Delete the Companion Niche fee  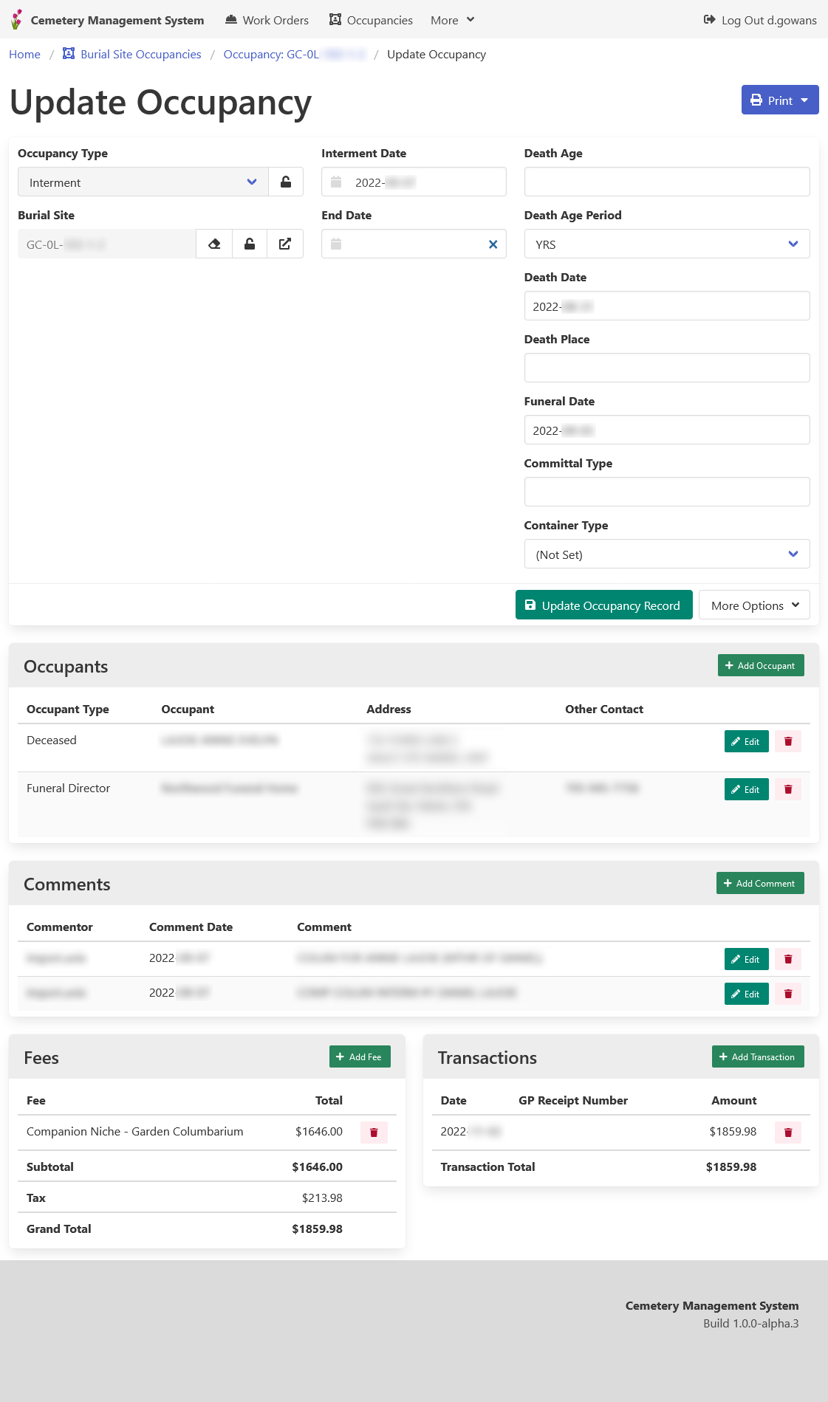(374, 1133)
